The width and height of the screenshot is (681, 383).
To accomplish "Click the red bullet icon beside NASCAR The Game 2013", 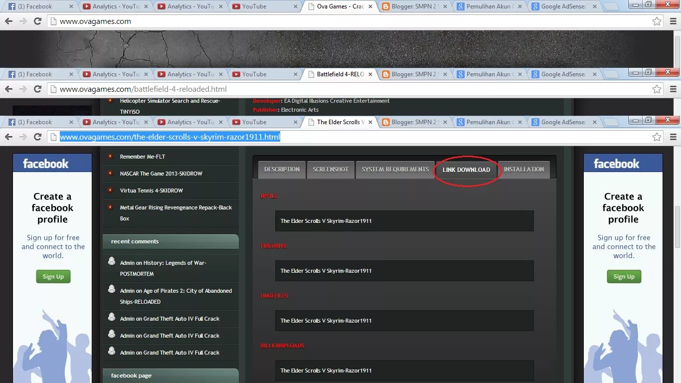I will [x=111, y=173].
